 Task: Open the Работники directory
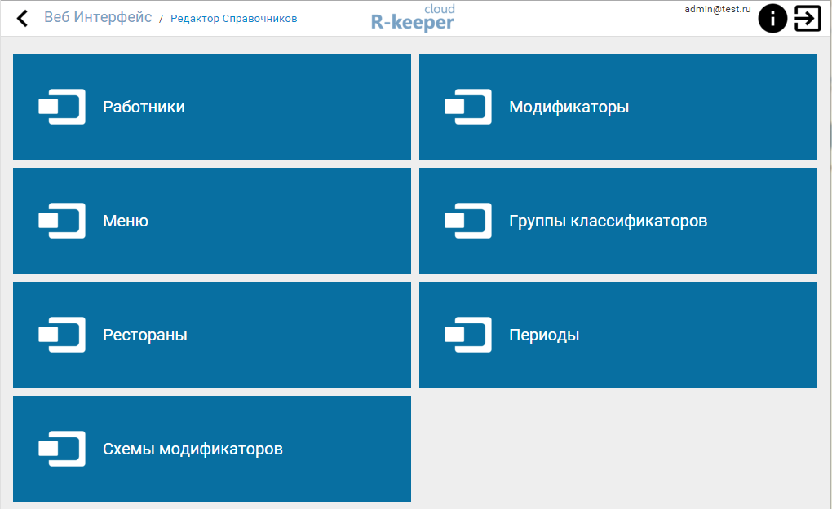coord(144,107)
